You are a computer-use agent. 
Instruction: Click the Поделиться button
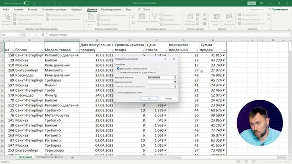point(255,9)
